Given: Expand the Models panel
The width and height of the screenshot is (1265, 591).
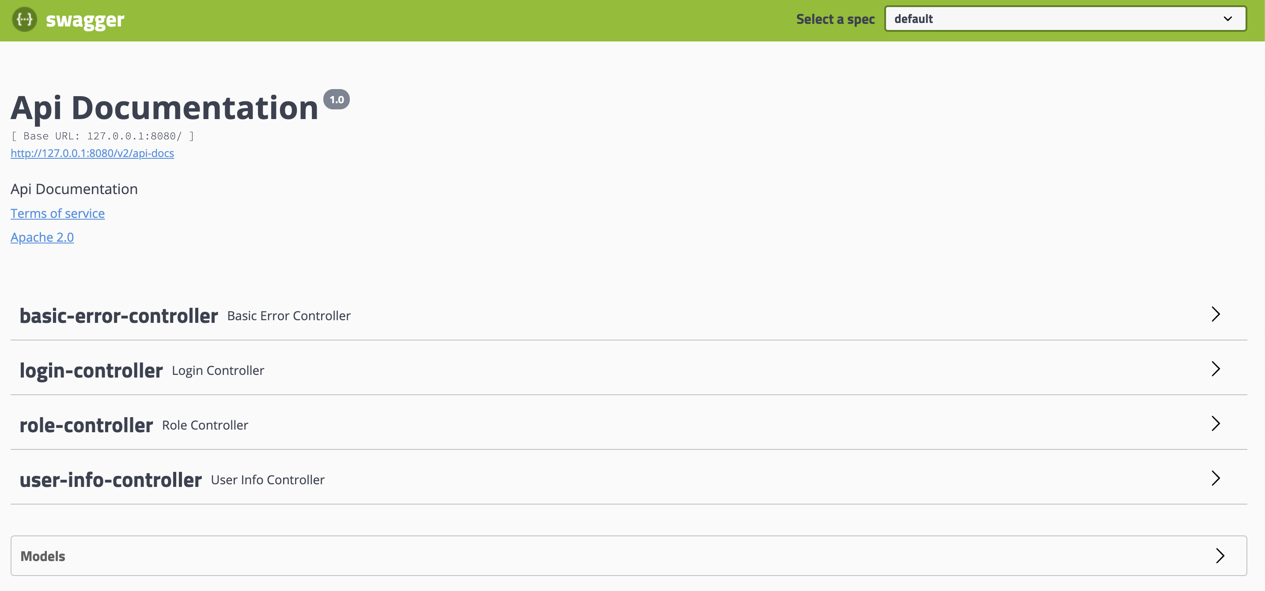Looking at the screenshot, I should 43,556.
